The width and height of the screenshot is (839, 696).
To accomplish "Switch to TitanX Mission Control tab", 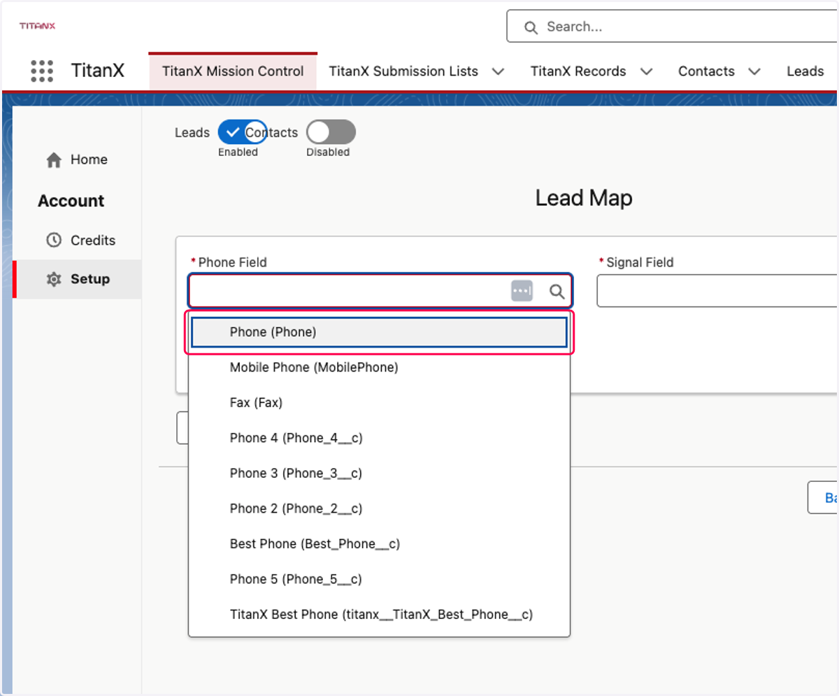I will pyautogui.click(x=233, y=71).
